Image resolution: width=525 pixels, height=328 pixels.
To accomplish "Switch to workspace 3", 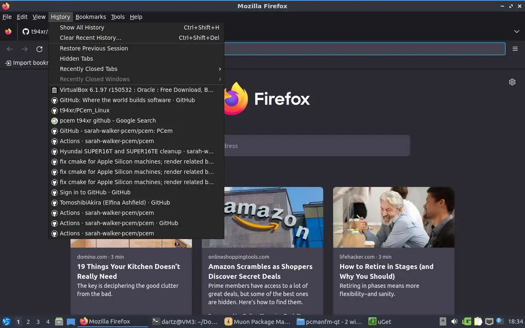I will pyautogui.click(x=38, y=322).
